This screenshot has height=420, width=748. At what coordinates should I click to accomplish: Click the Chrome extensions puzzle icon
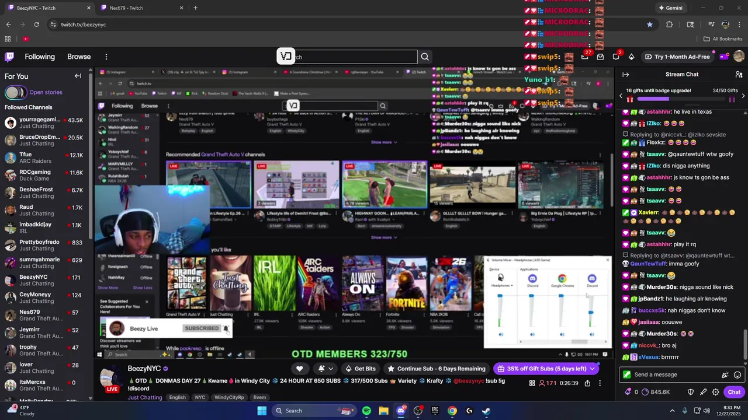669,24
